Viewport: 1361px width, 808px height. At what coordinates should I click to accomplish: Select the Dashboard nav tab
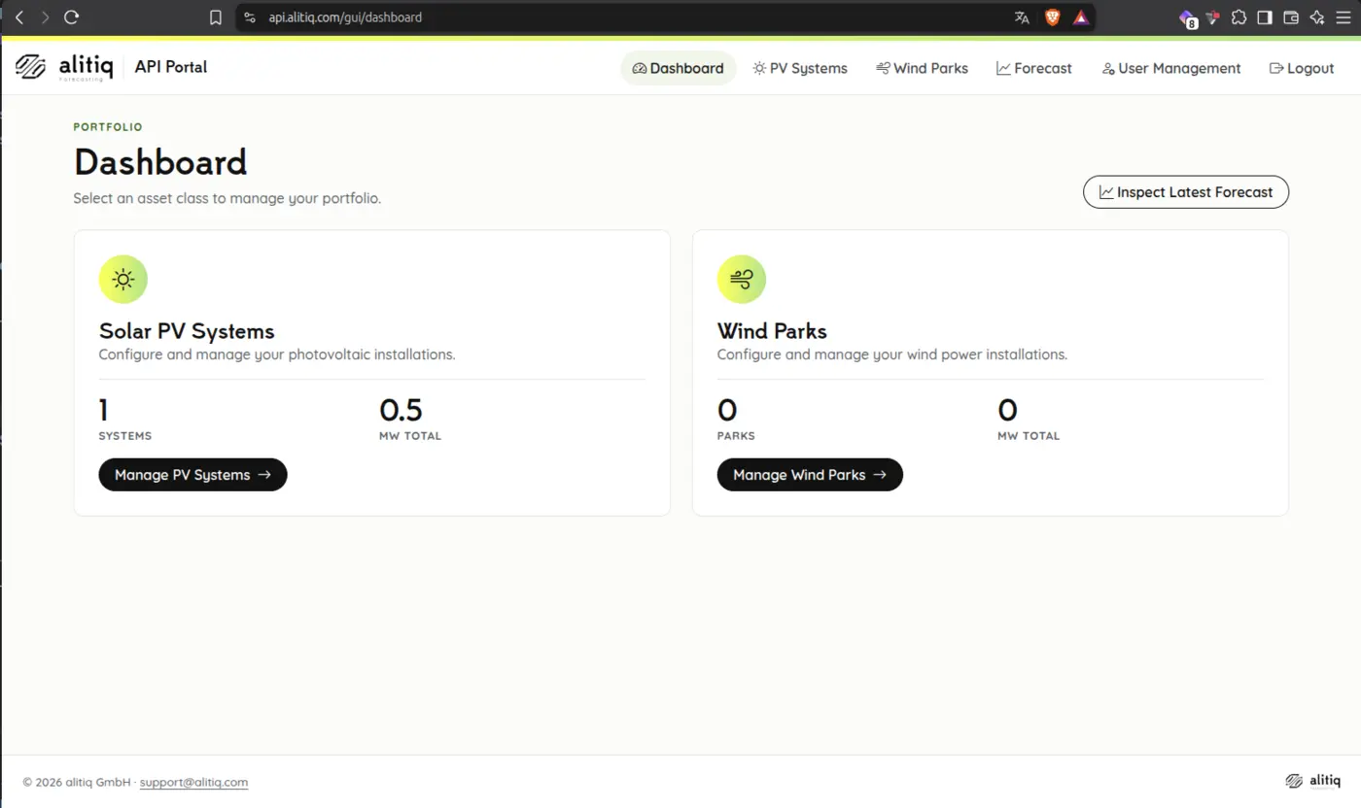click(x=679, y=68)
